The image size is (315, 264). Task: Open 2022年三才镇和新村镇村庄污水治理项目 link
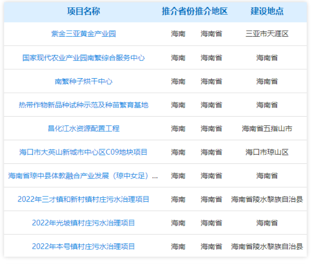pos(83,199)
